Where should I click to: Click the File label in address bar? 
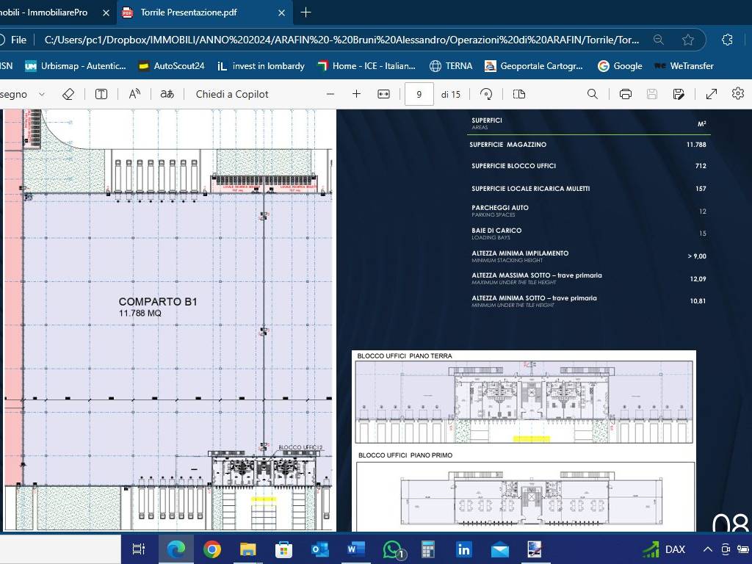18,40
